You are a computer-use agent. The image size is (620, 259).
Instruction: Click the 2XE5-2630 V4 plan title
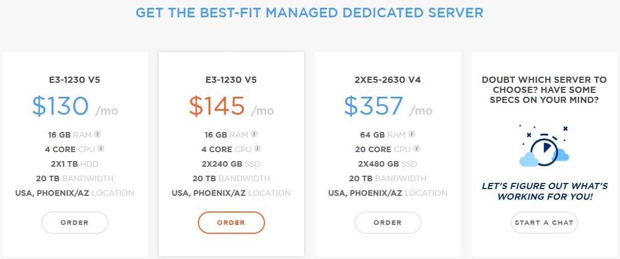tap(388, 80)
